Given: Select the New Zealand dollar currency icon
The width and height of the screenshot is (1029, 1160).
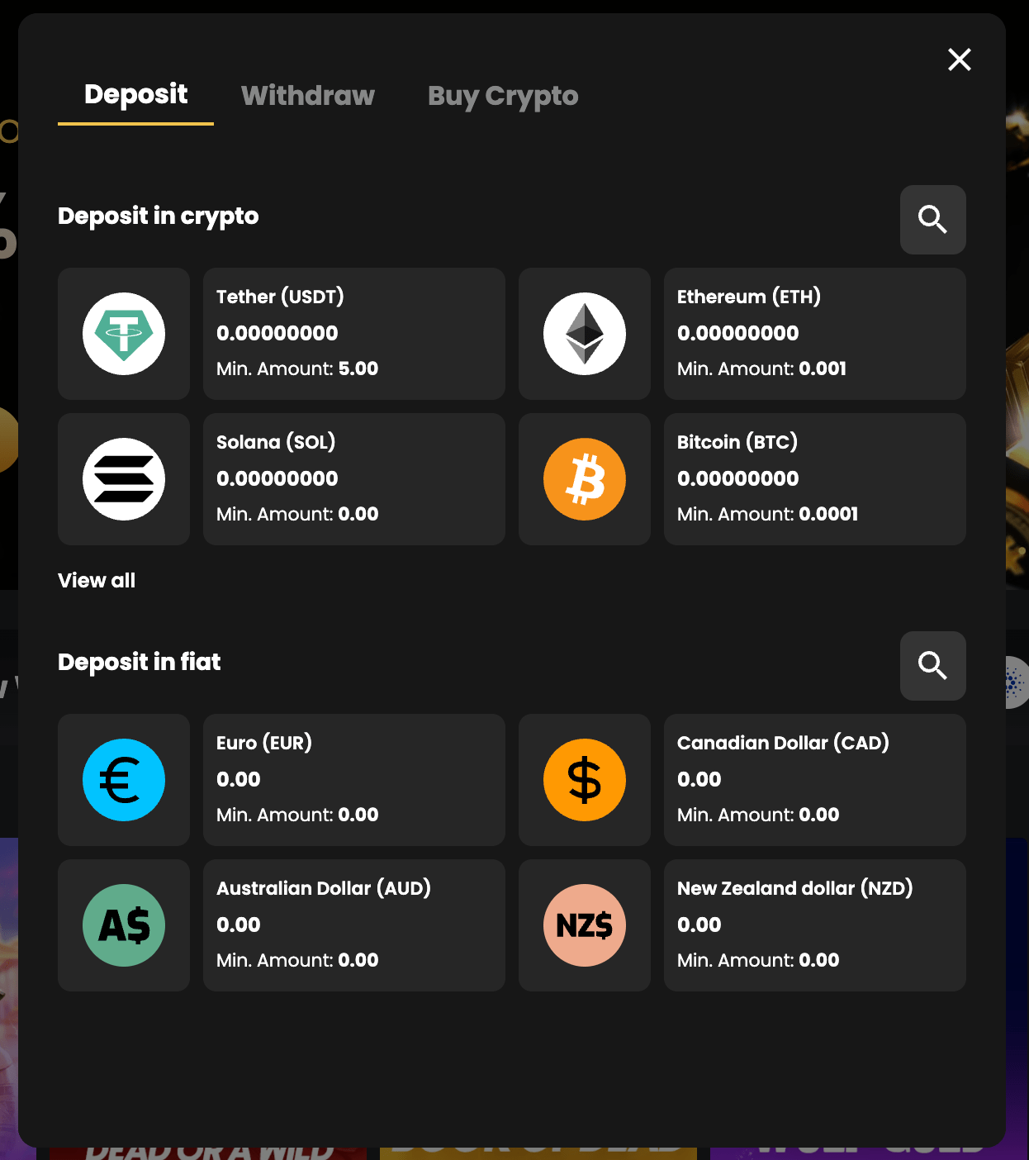Looking at the screenshot, I should pyautogui.click(x=584, y=925).
